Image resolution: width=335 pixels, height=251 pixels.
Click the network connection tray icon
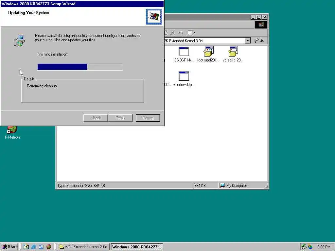pos(304,247)
